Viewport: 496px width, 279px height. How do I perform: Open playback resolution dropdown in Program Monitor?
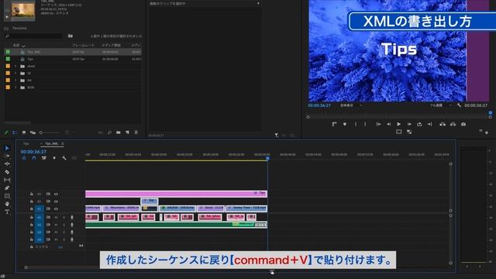click(440, 105)
